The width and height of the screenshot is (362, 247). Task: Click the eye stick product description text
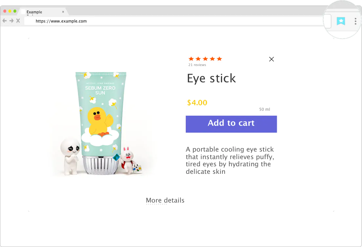230,160
